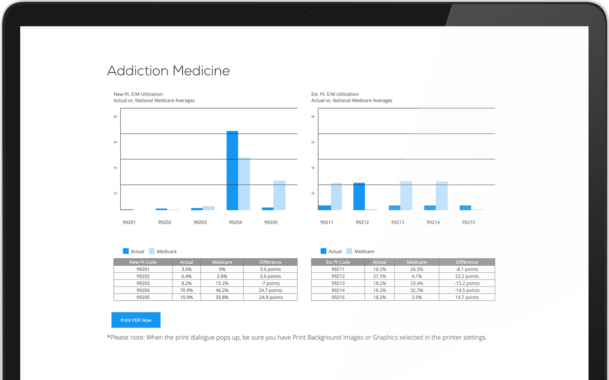
Task: Click the Print PDF Now button
Action: point(136,320)
